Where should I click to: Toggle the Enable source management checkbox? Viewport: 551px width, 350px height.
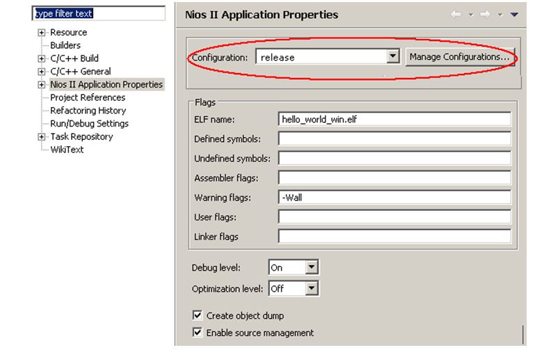coord(197,333)
